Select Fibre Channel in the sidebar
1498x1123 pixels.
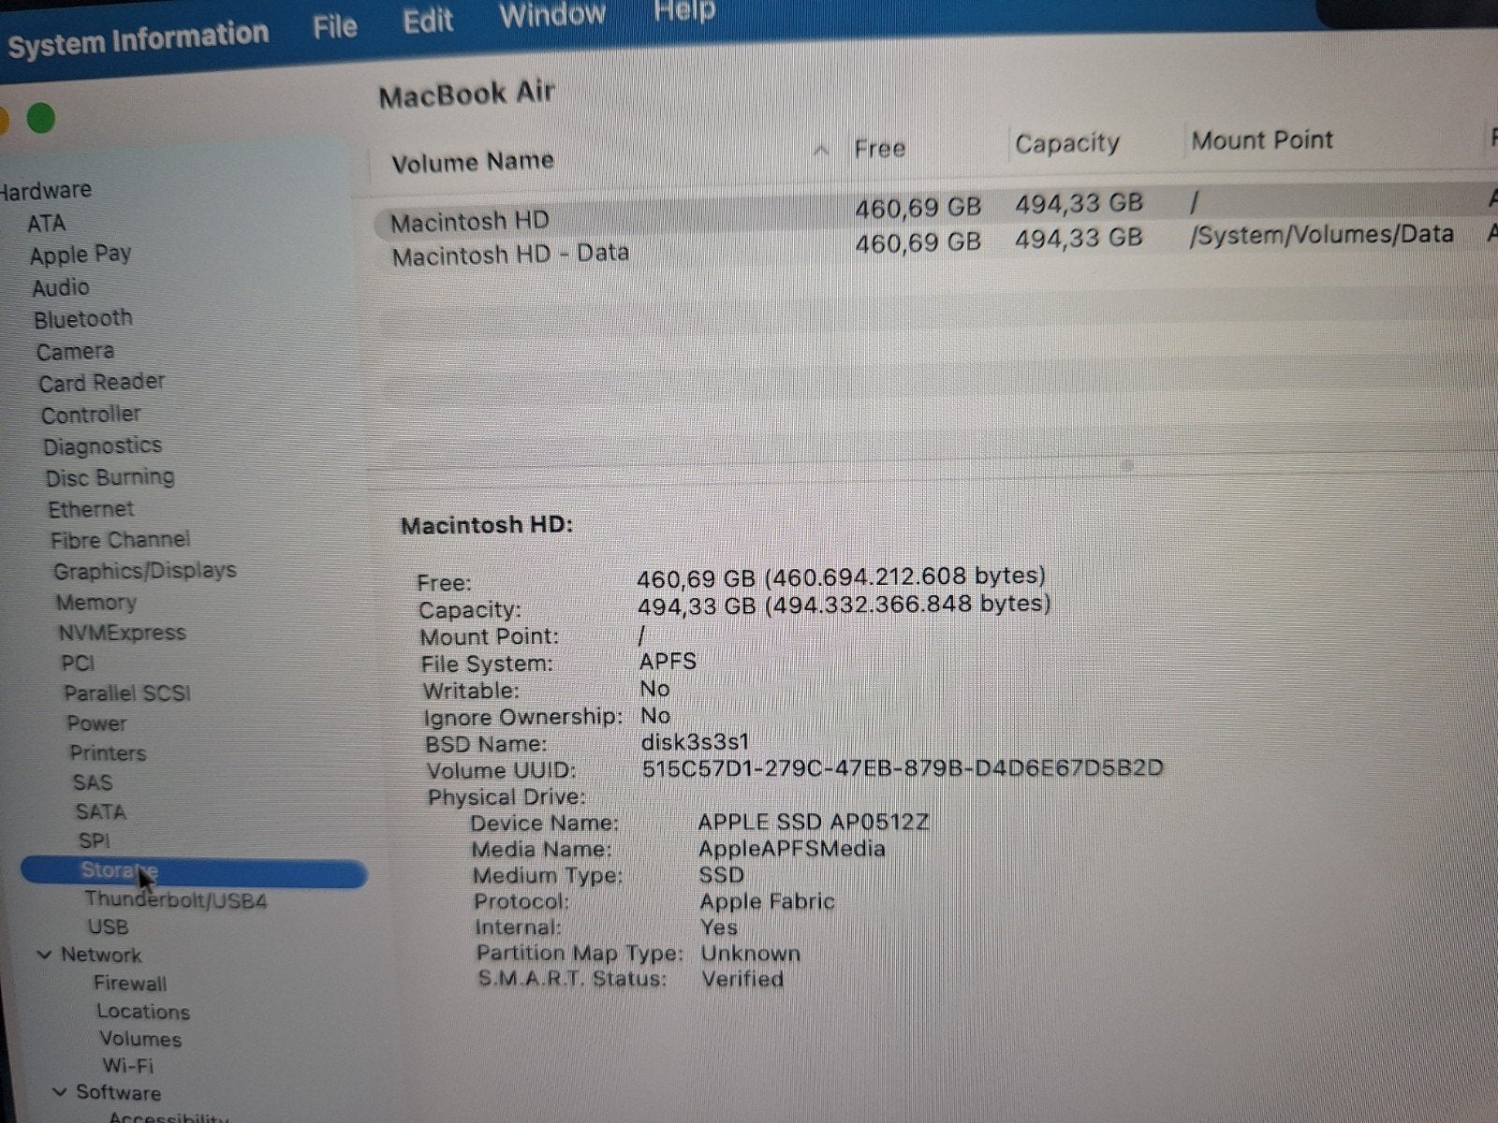(120, 540)
